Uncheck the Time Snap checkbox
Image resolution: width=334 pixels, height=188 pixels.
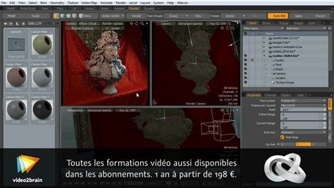(282, 137)
